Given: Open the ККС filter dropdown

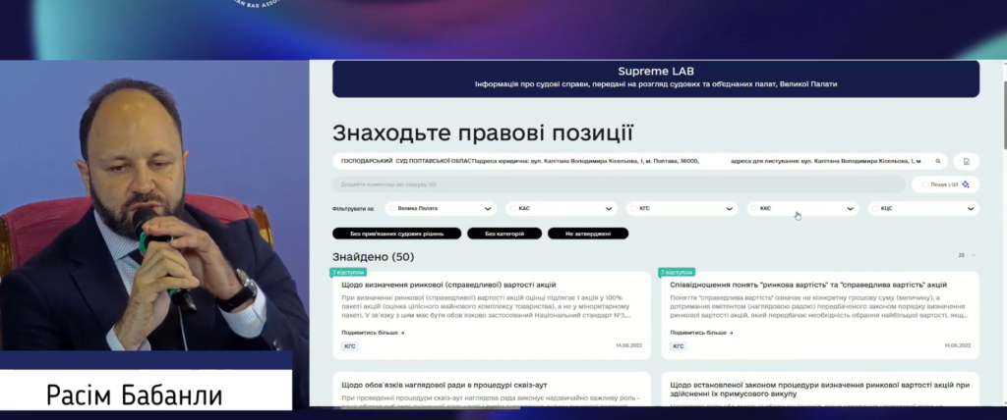Looking at the screenshot, I should tap(852, 208).
